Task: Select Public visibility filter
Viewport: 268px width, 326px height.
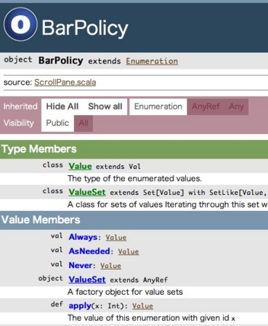Action: [57, 123]
